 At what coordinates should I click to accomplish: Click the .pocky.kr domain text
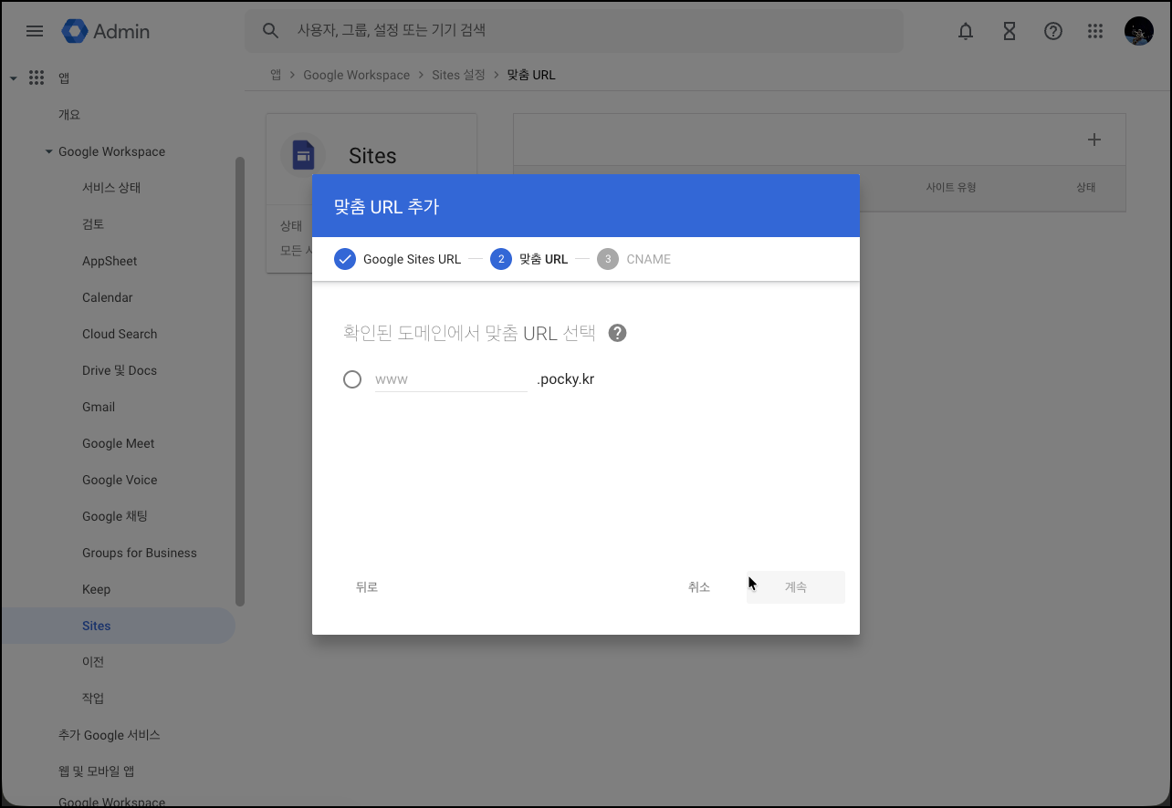click(566, 379)
